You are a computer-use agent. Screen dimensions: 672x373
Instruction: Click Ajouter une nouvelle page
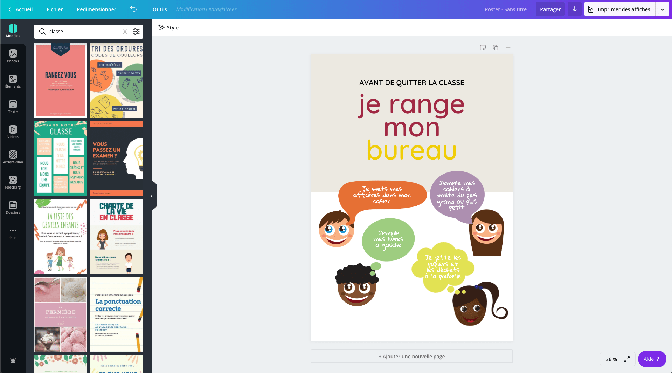pyautogui.click(x=412, y=357)
